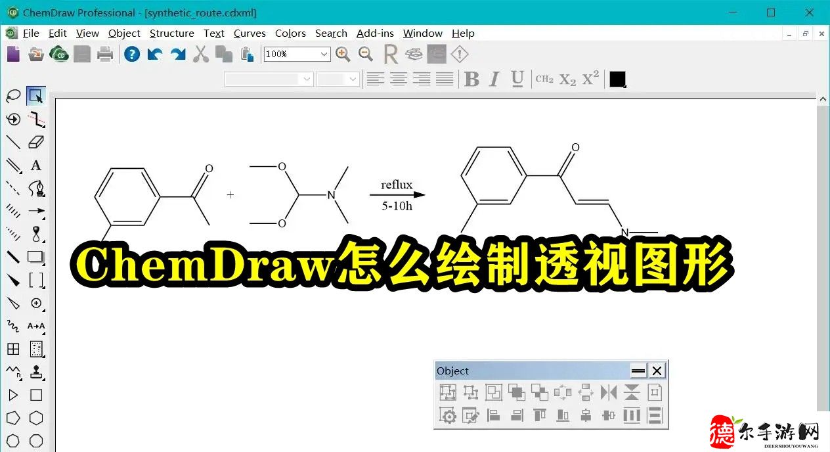
Task: Select the orbital tool
Action: [x=36, y=234]
